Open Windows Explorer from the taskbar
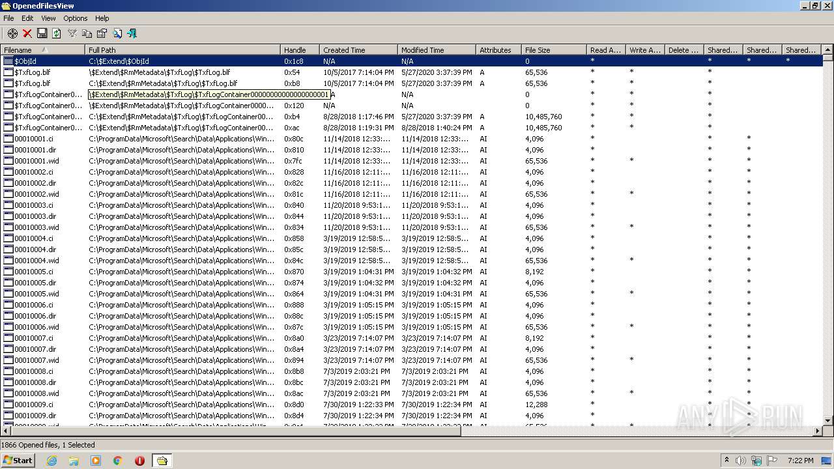The width and height of the screenshot is (834, 469). (74, 461)
